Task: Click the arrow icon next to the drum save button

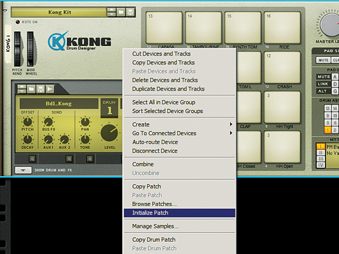Action: (50, 89)
